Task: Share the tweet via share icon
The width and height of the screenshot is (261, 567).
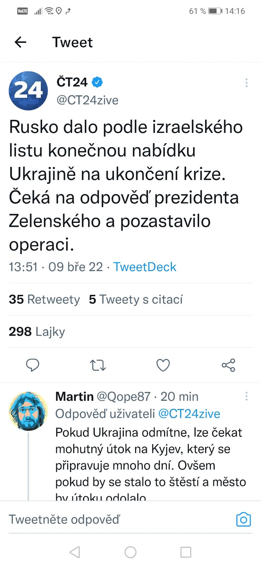Action: 228,365
